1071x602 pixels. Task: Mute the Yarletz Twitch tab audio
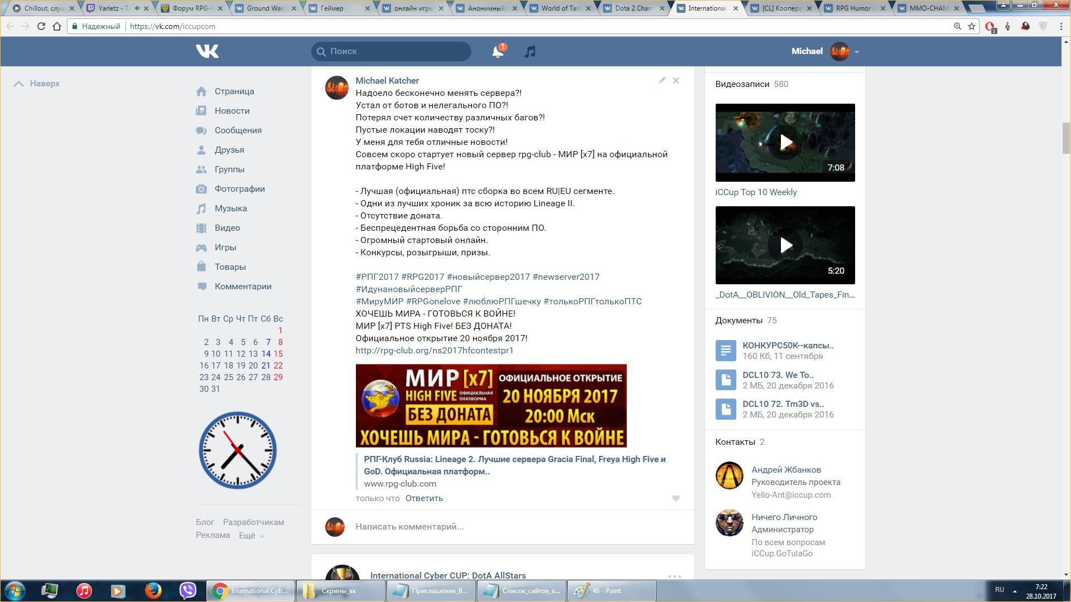coord(137,8)
